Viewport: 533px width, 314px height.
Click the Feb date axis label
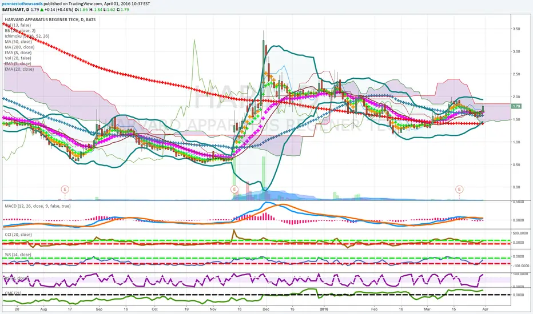click(x=374, y=309)
